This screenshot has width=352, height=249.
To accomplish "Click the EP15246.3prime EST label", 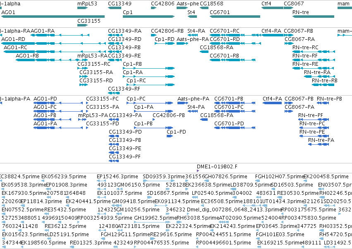I will 117,177.
